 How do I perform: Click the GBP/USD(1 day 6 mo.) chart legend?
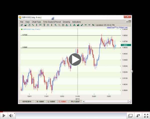tap(30, 29)
